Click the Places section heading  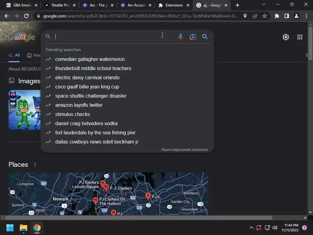pos(18,164)
